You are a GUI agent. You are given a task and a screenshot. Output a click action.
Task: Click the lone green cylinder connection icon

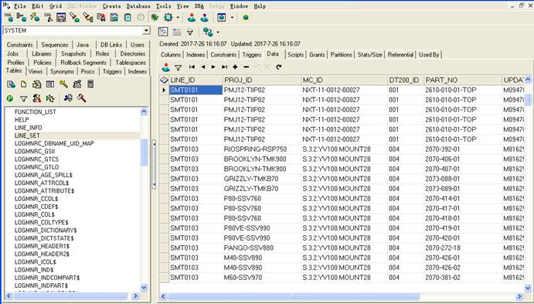tap(246, 17)
